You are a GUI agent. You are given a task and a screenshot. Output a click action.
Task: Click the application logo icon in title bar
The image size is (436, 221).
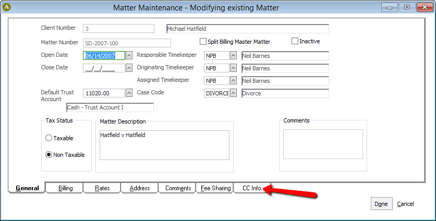click(x=6, y=7)
